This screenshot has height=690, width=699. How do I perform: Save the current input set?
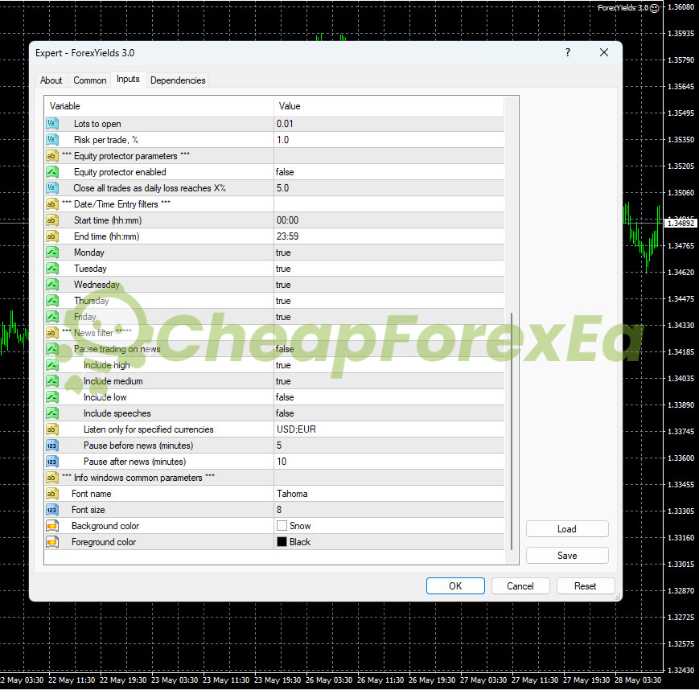coord(567,556)
